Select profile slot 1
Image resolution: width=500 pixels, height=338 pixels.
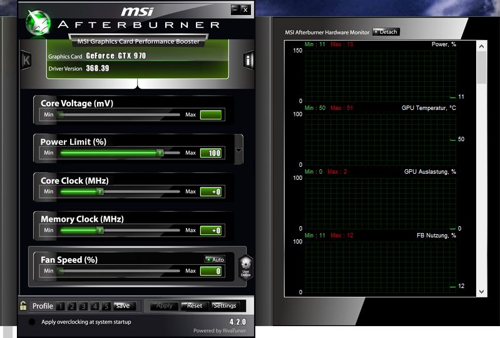(60, 306)
